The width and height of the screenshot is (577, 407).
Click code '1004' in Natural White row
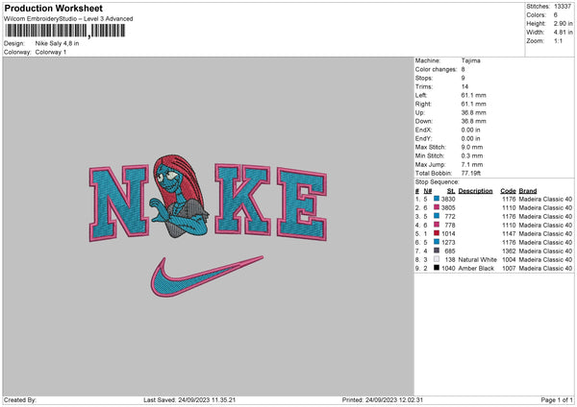point(509,260)
